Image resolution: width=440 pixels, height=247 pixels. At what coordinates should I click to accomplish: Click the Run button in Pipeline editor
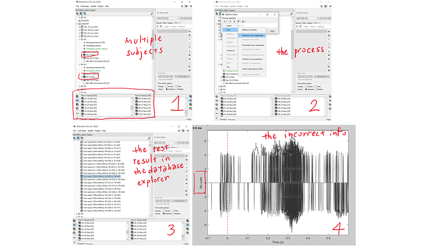coord(272,31)
